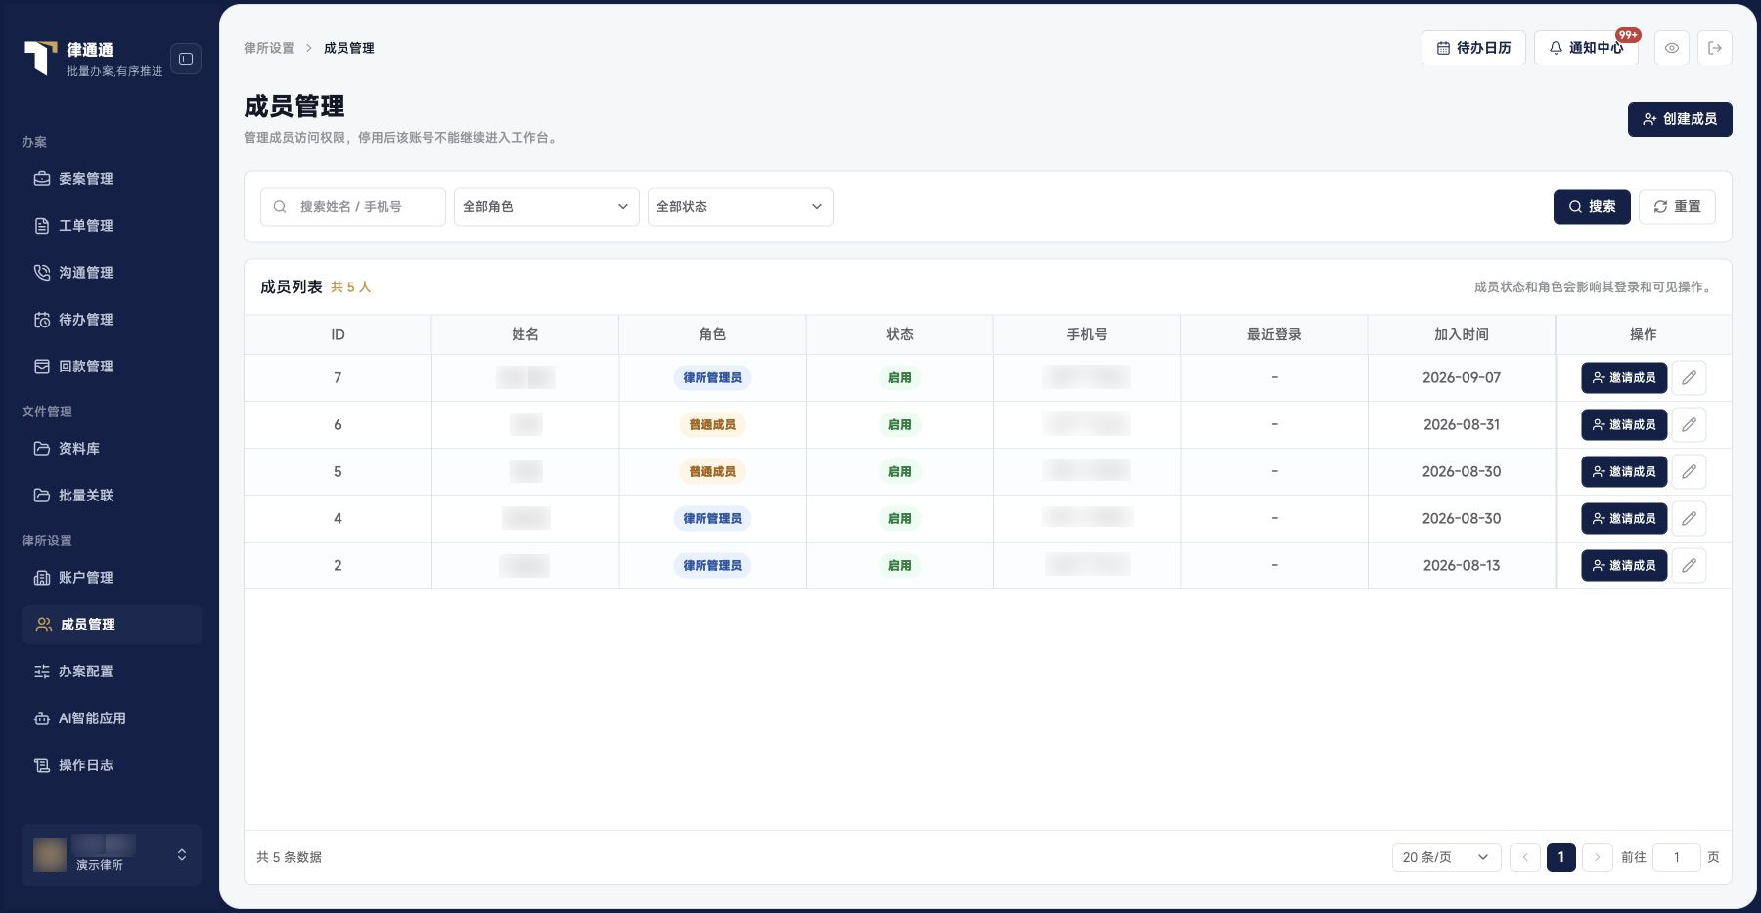Click 创建成员 button
The image size is (1761, 913).
pos(1680,119)
